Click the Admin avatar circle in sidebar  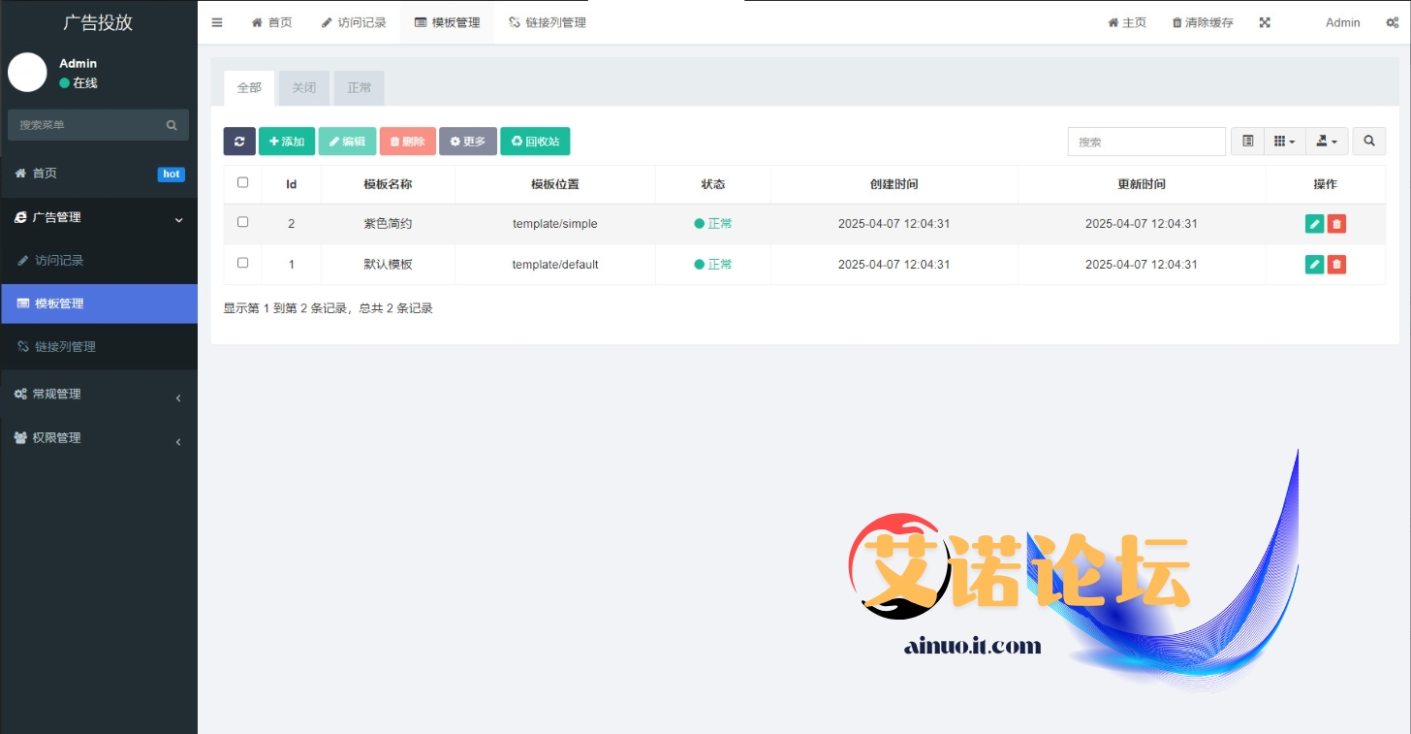click(27, 73)
